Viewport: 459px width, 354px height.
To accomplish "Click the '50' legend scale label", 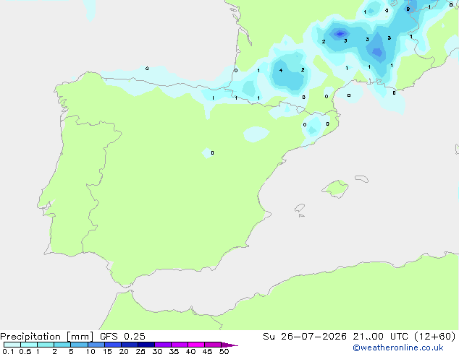I will tap(224, 351).
